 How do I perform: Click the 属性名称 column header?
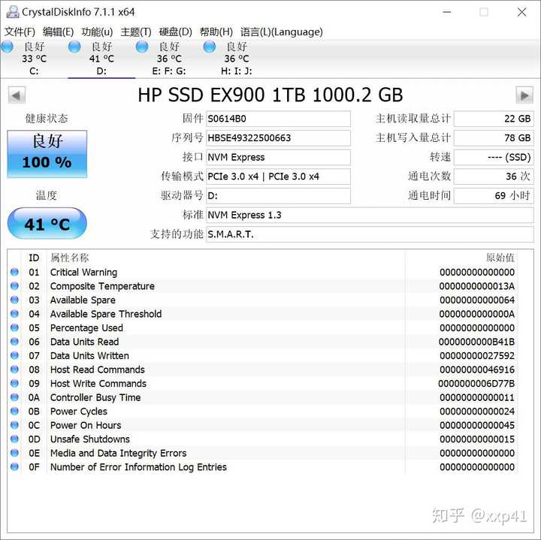point(70,258)
